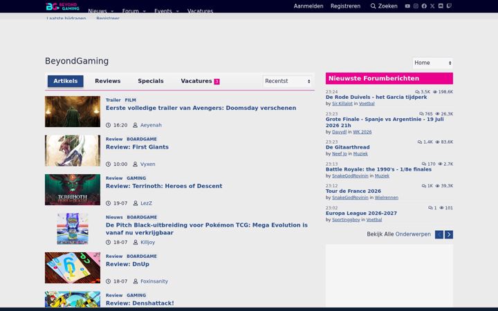This screenshot has width=498, height=311.
Task: Click the views eye icon next to 198,6K
Action: [x=435, y=92]
